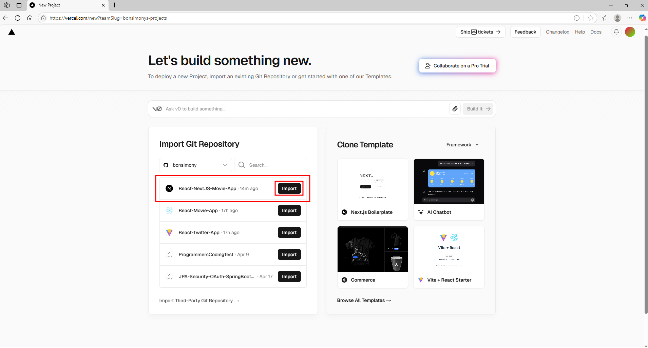Image resolution: width=648 pixels, height=348 pixels.
Task: Click the page vertical scrollbar
Action: (x=646, y=175)
